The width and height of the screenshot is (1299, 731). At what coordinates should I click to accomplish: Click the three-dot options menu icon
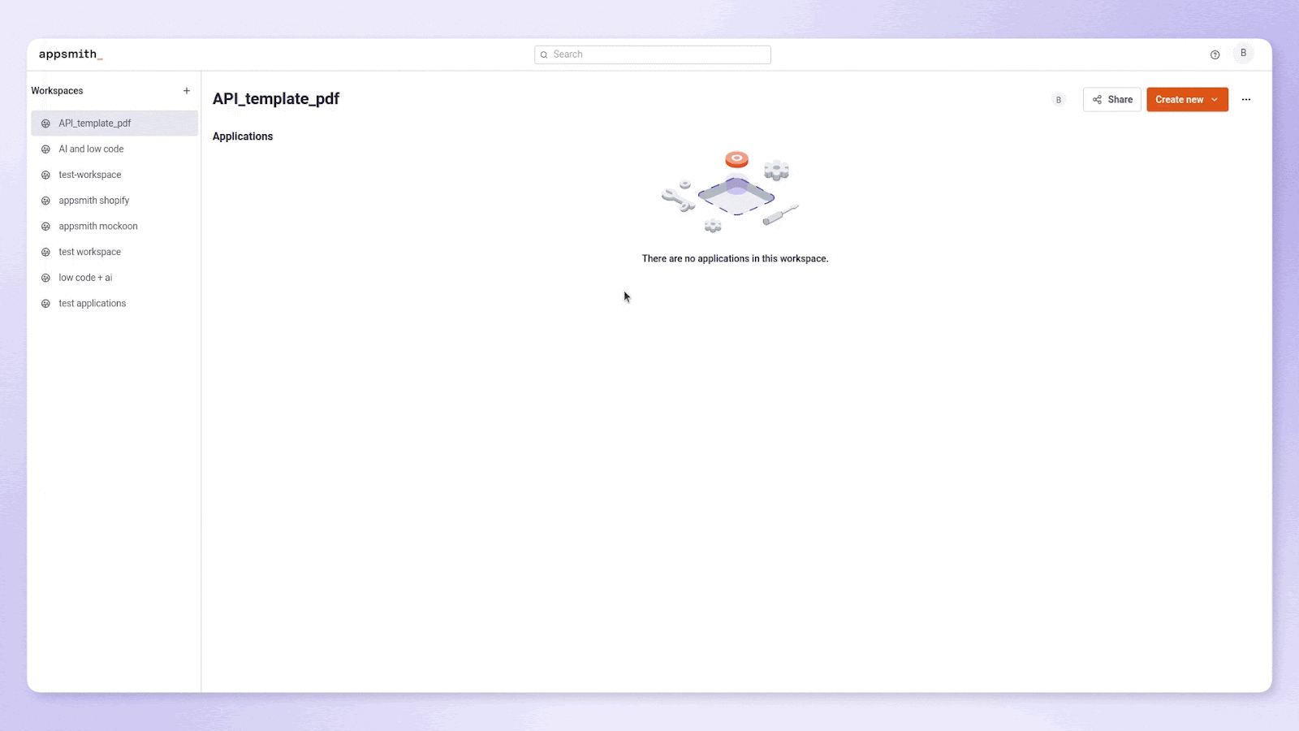(x=1246, y=99)
